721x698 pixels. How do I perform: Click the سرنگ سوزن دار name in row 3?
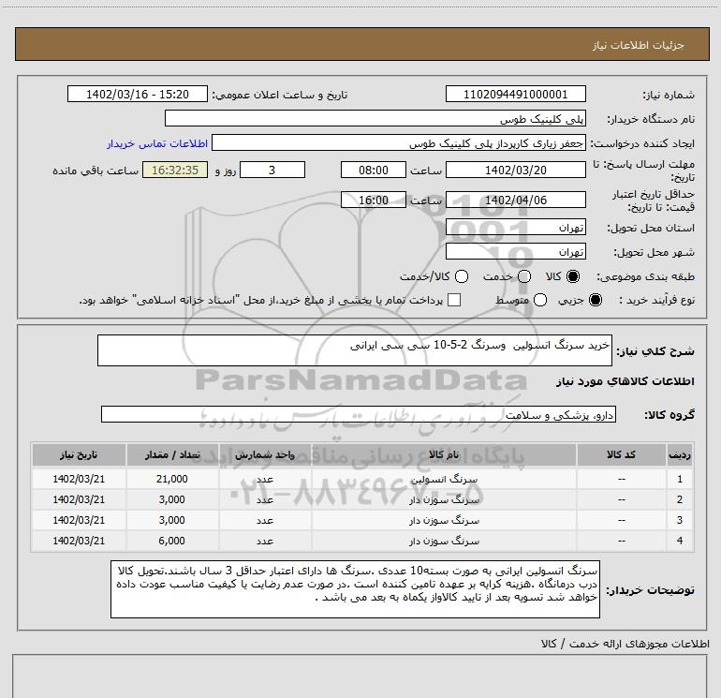444,520
